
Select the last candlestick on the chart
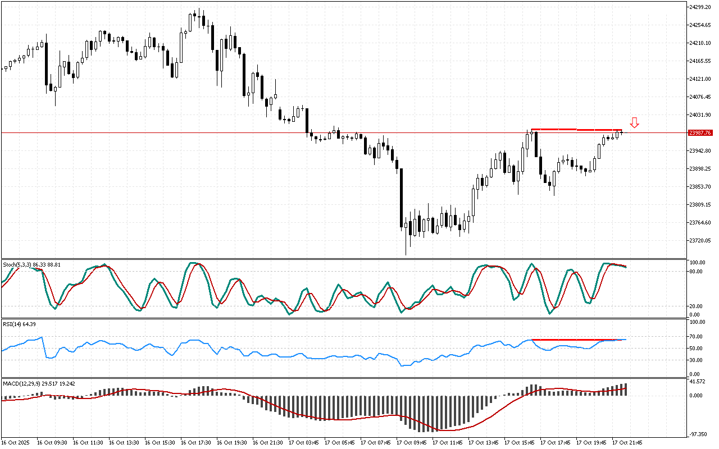(621, 132)
